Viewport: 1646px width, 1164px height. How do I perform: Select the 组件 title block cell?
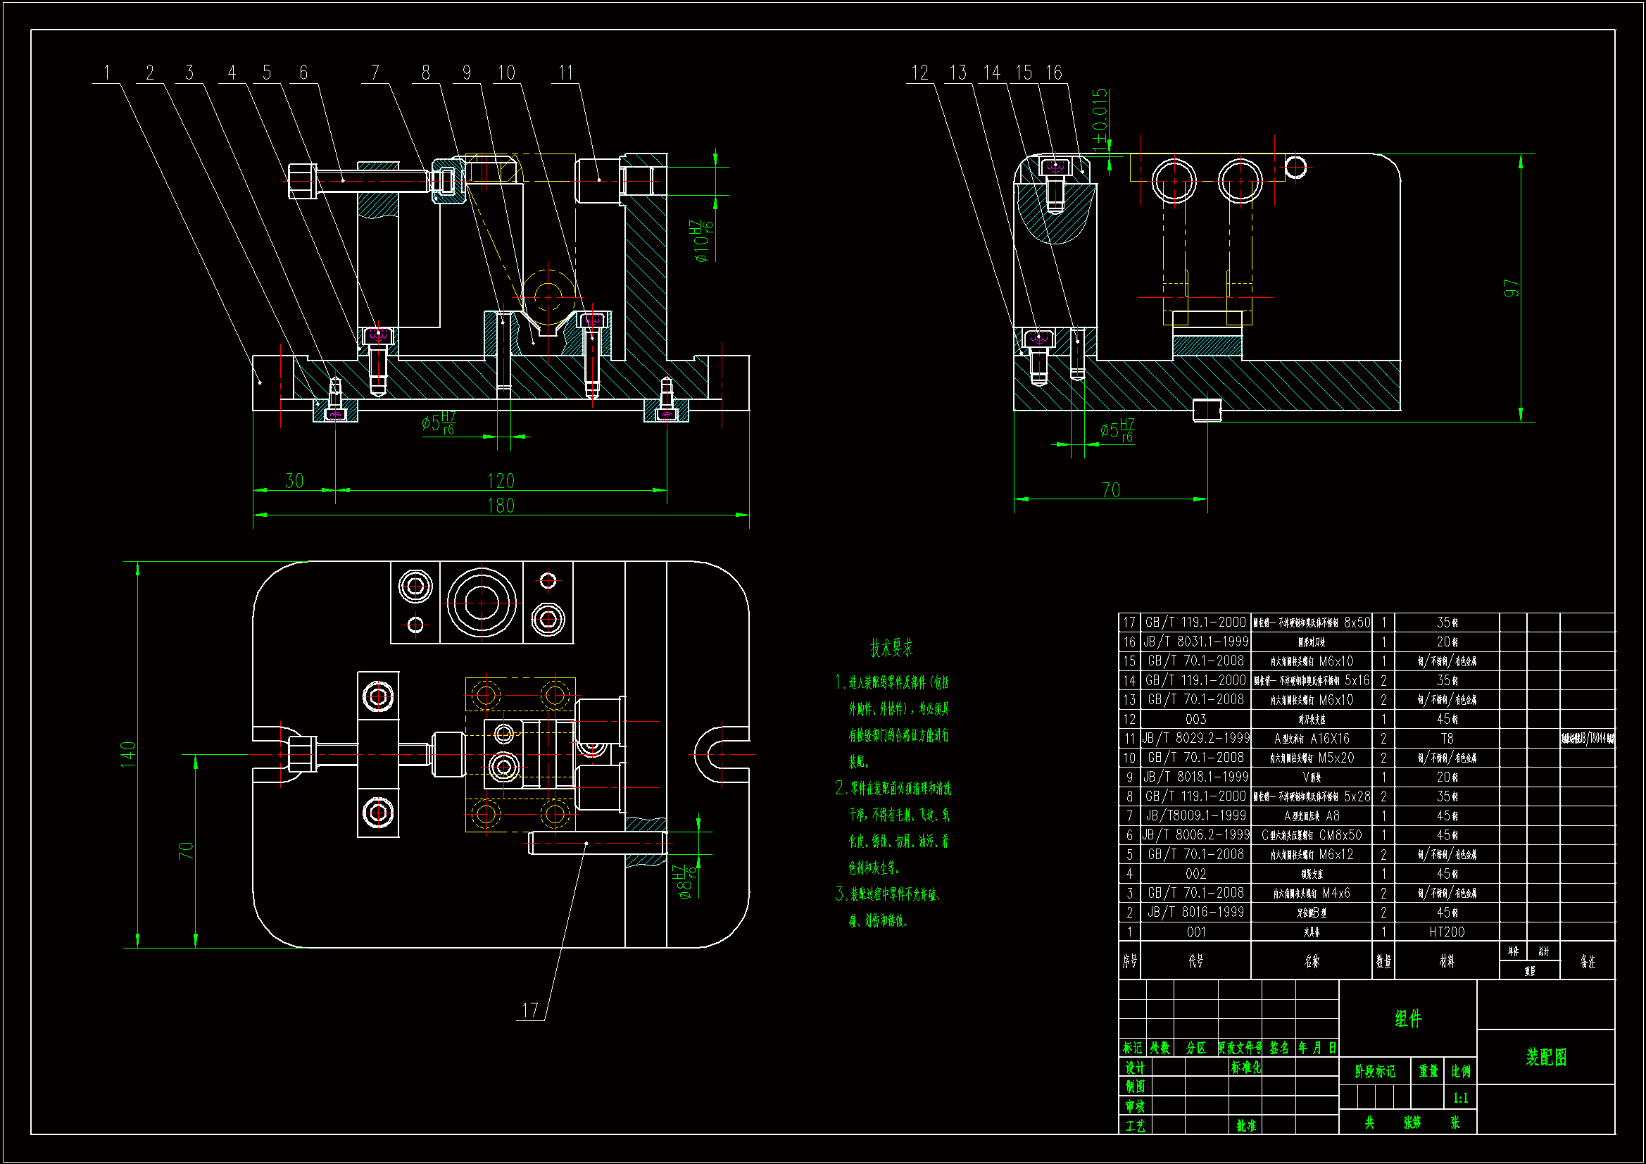coord(1407,1018)
